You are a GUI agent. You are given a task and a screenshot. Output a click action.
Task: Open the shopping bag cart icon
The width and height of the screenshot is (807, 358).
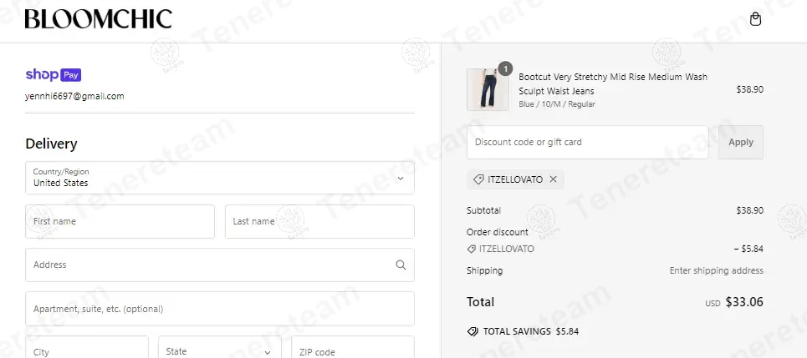(x=755, y=19)
